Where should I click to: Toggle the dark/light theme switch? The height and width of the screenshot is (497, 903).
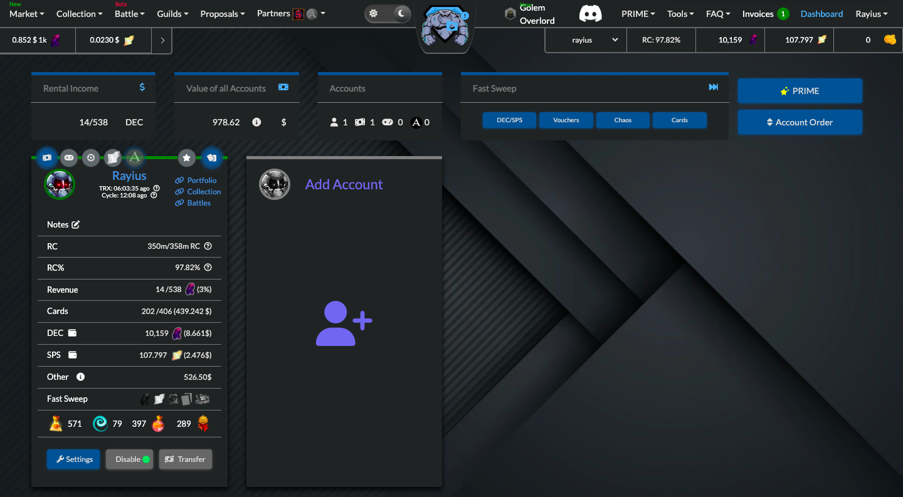(388, 13)
